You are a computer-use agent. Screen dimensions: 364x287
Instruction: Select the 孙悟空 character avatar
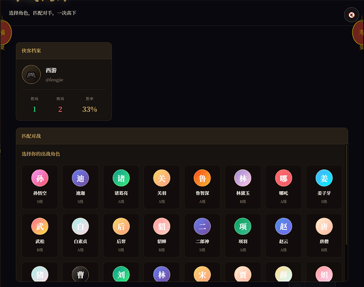pyautogui.click(x=40, y=178)
